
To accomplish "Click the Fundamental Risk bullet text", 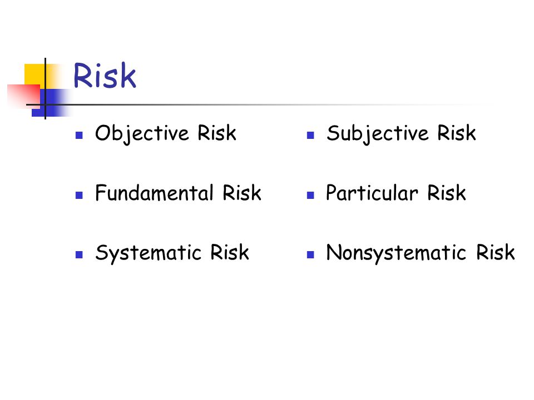I will tap(178, 193).
